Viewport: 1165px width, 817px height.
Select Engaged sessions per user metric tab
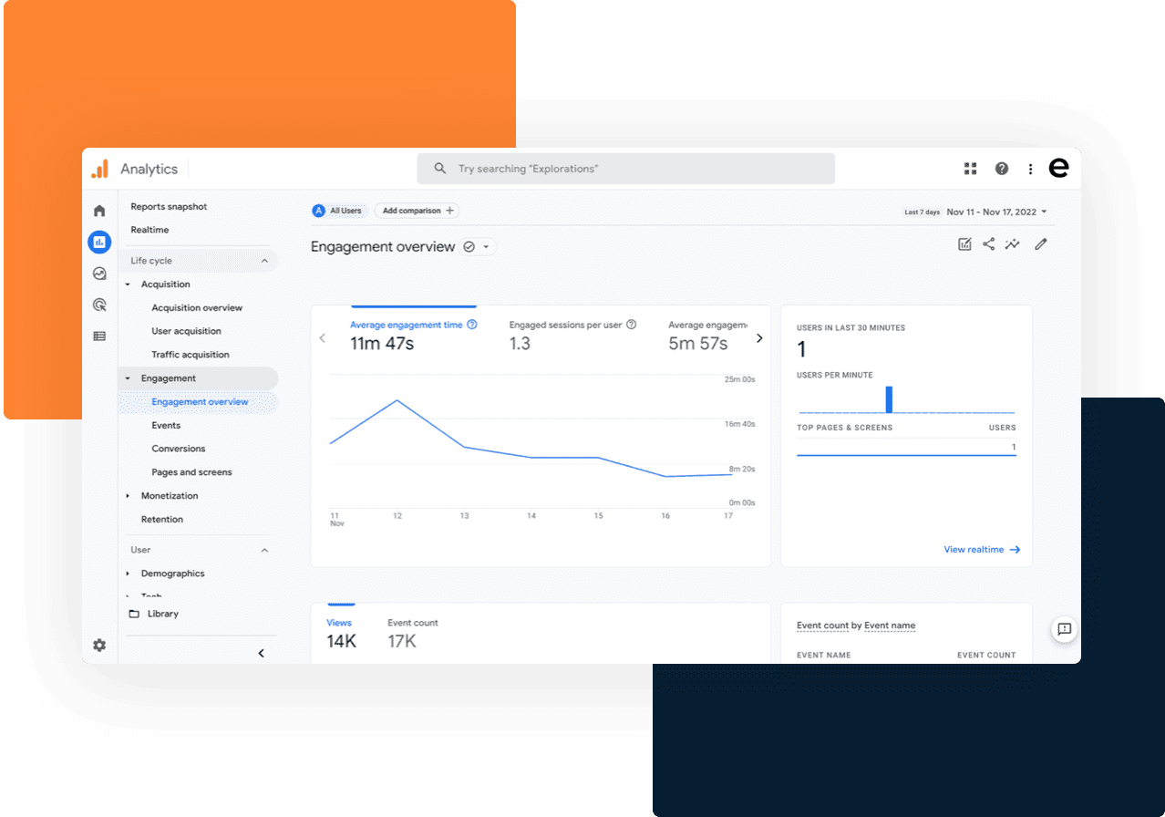(572, 335)
